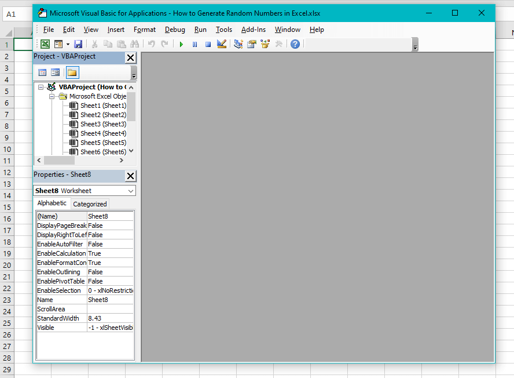Activate Design Mode from the toolbar
The width and height of the screenshot is (514, 378).
point(222,43)
